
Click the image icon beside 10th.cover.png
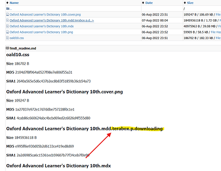[8, 15]
